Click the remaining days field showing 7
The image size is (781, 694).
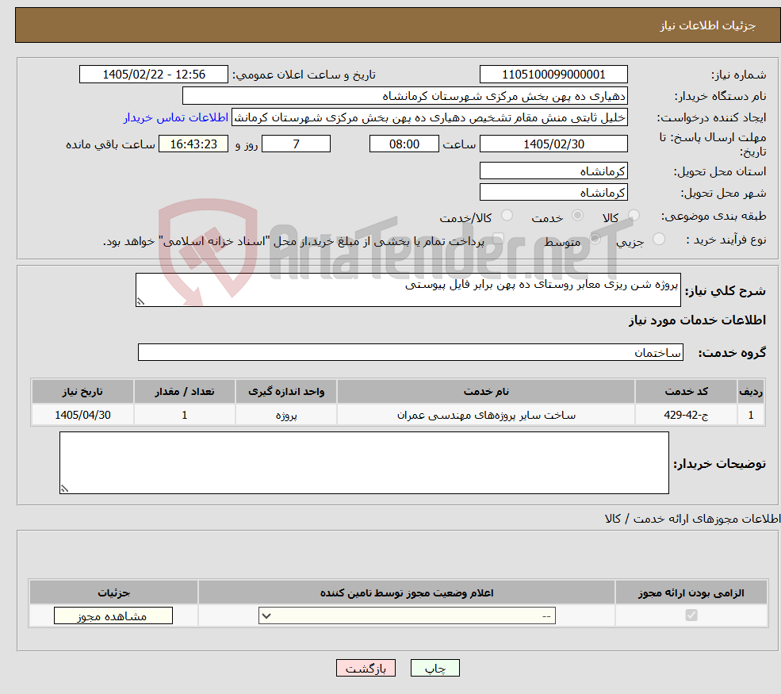click(x=296, y=144)
